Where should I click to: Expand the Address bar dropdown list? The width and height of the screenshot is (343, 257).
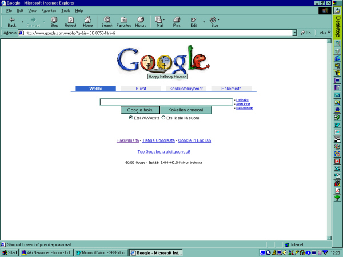pyautogui.click(x=294, y=33)
